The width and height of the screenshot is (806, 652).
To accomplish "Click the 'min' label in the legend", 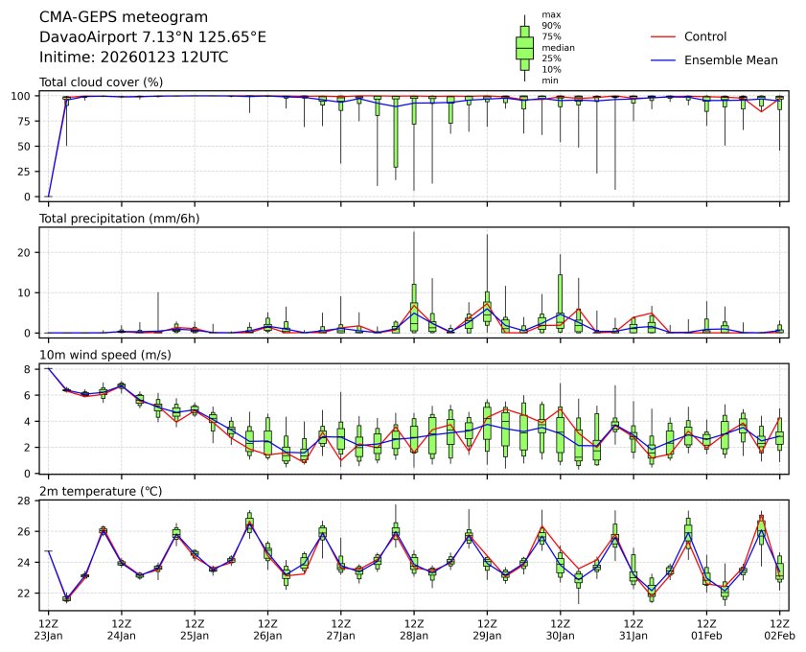I will [x=550, y=81].
